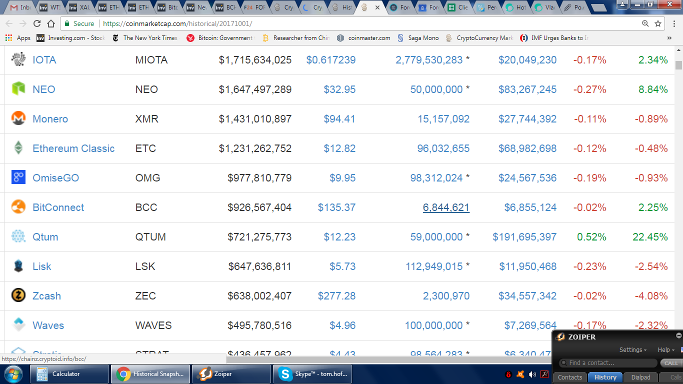Click the Avast antivirus tray icon
The height and width of the screenshot is (384, 683).
pos(520,374)
